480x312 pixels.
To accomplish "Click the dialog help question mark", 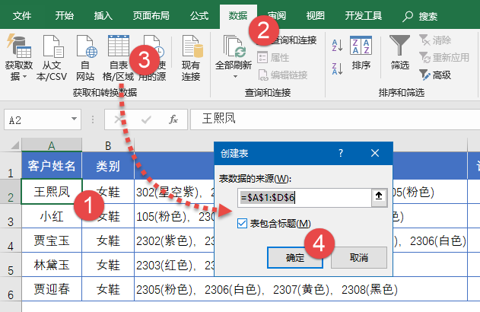I will (x=341, y=153).
